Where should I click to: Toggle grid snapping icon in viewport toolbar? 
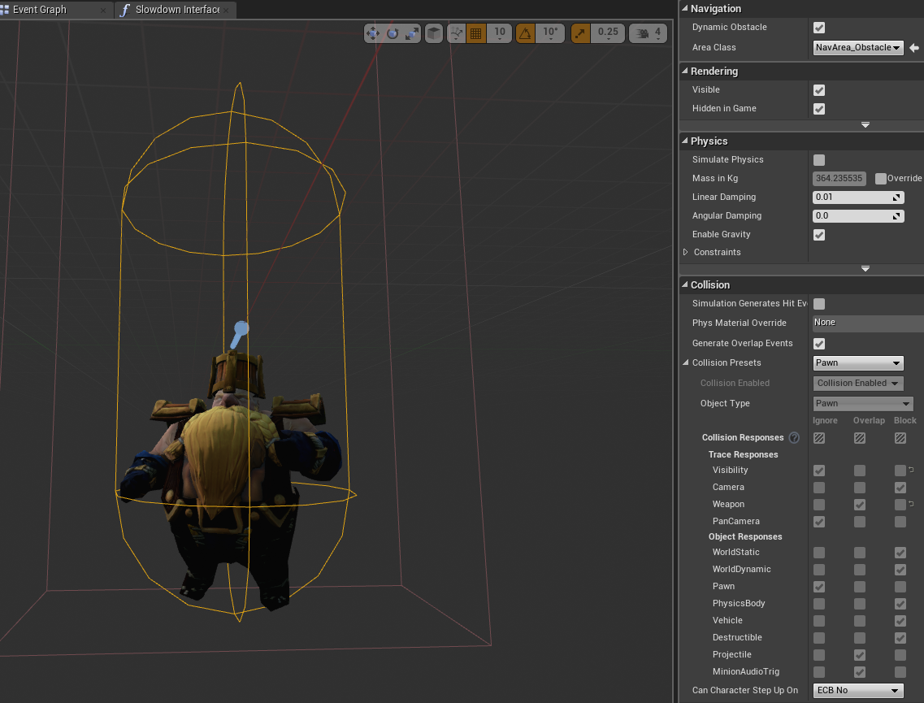point(476,33)
